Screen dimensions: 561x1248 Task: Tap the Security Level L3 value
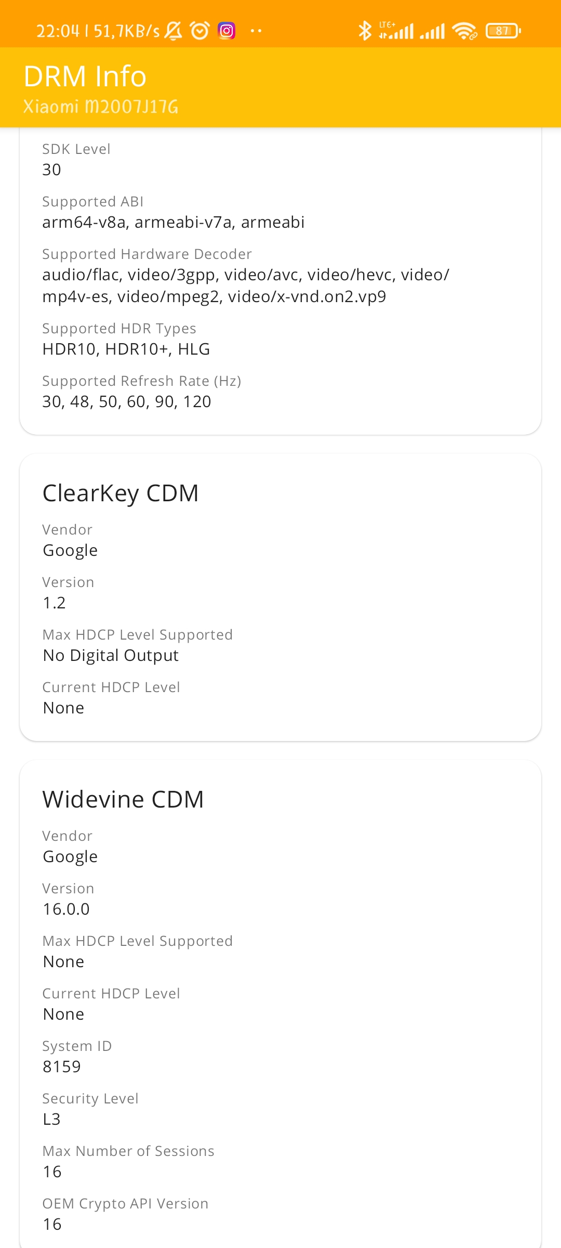[x=52, y=1119]
